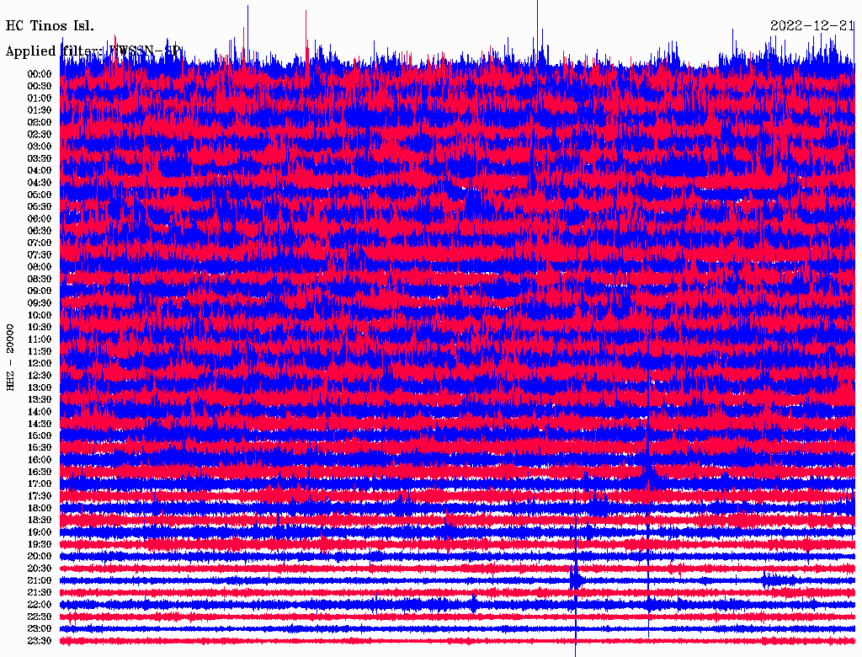Select the 02:30 time label
862x657 pixels.
(40, 134)
